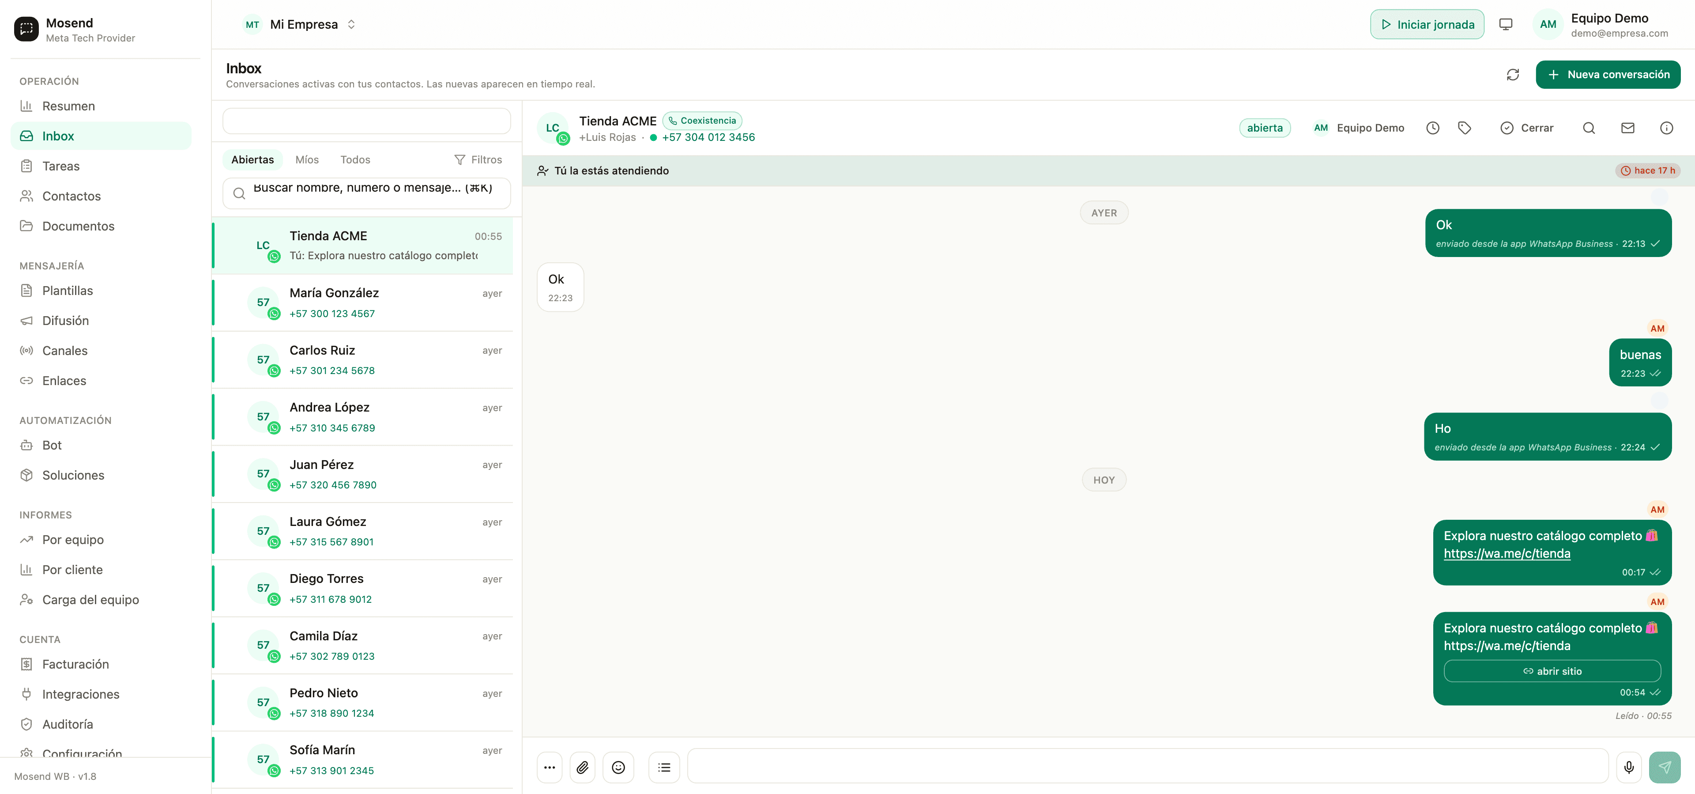Open conversation info icon
1695x794 pixels.
point(1666,128)
